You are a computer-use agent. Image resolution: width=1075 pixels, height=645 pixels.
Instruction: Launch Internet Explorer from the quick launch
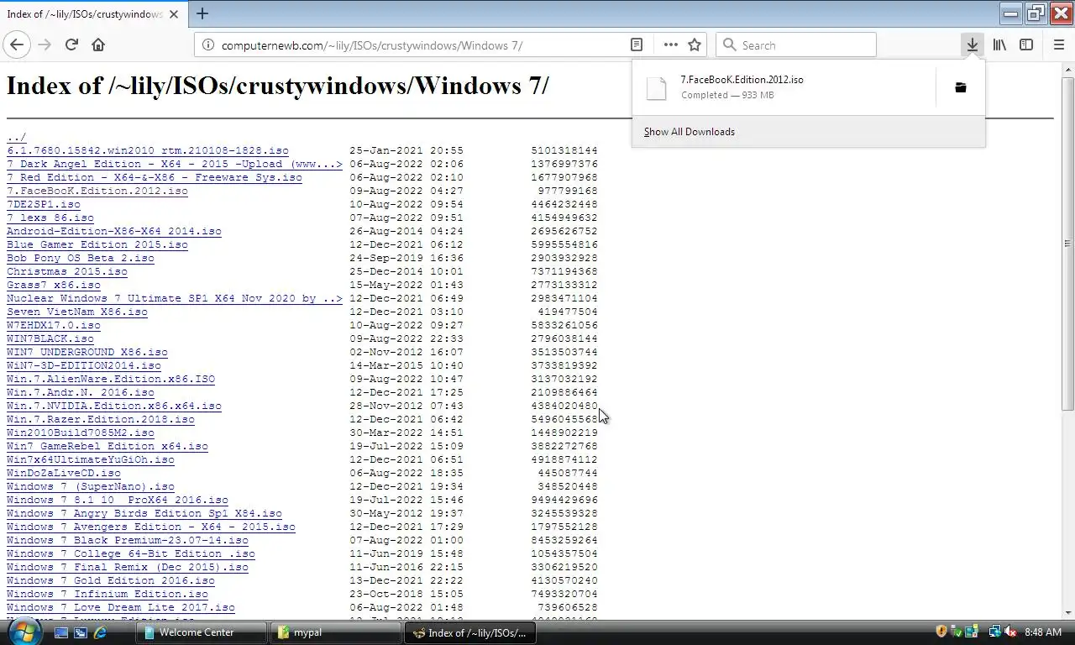tap(100, 632)
